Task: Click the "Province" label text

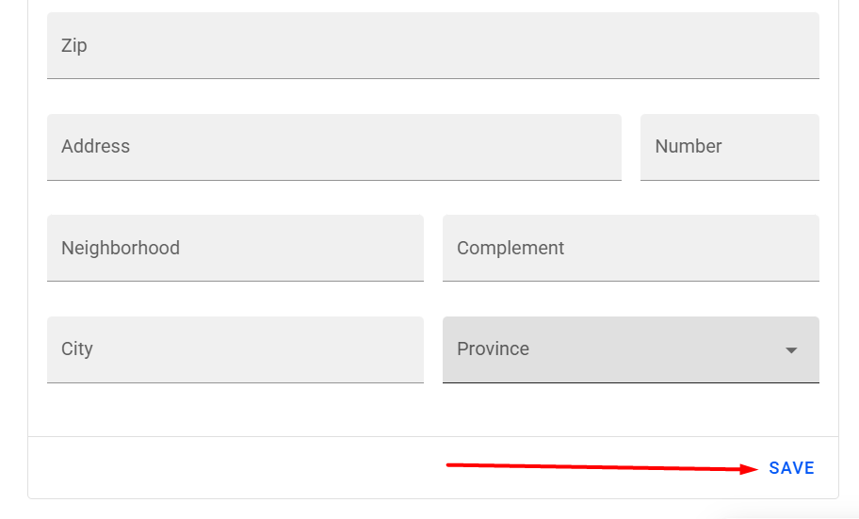Action: pos(493,349)
